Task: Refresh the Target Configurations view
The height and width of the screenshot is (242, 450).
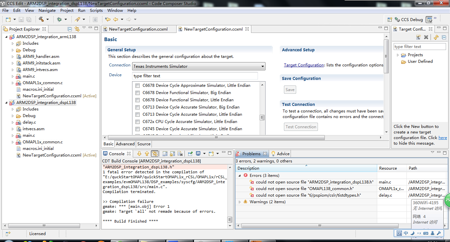Action: (x=436, y=37)
